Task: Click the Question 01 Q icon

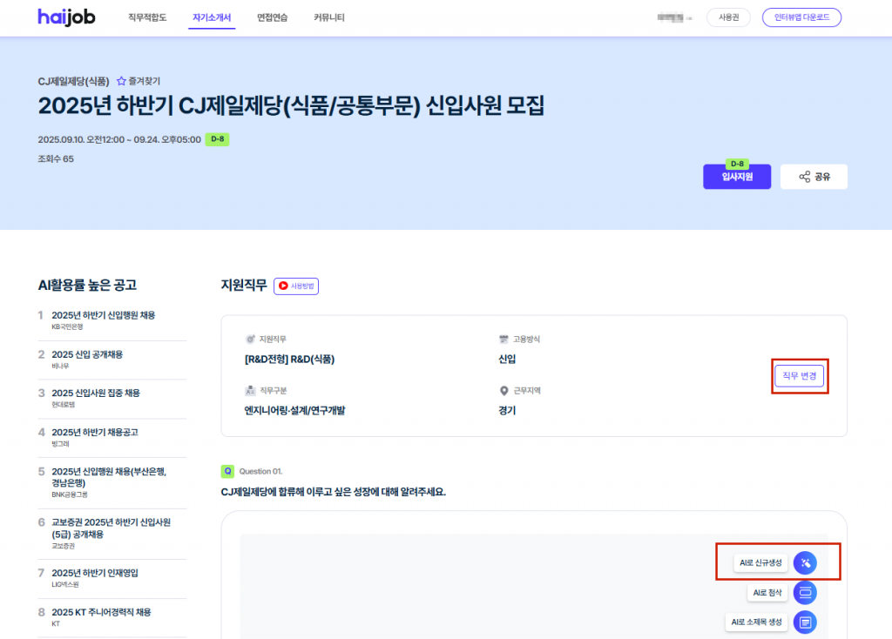Action: [x=227, y=471]
